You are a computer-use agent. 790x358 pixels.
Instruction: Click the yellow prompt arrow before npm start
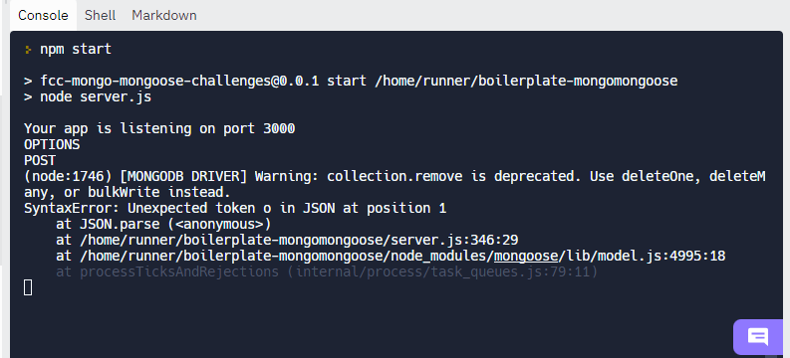(28, 50)
